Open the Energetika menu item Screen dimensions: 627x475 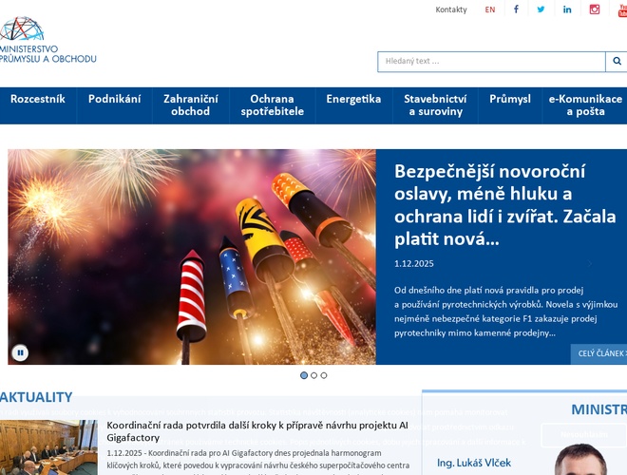coord(353,100)
